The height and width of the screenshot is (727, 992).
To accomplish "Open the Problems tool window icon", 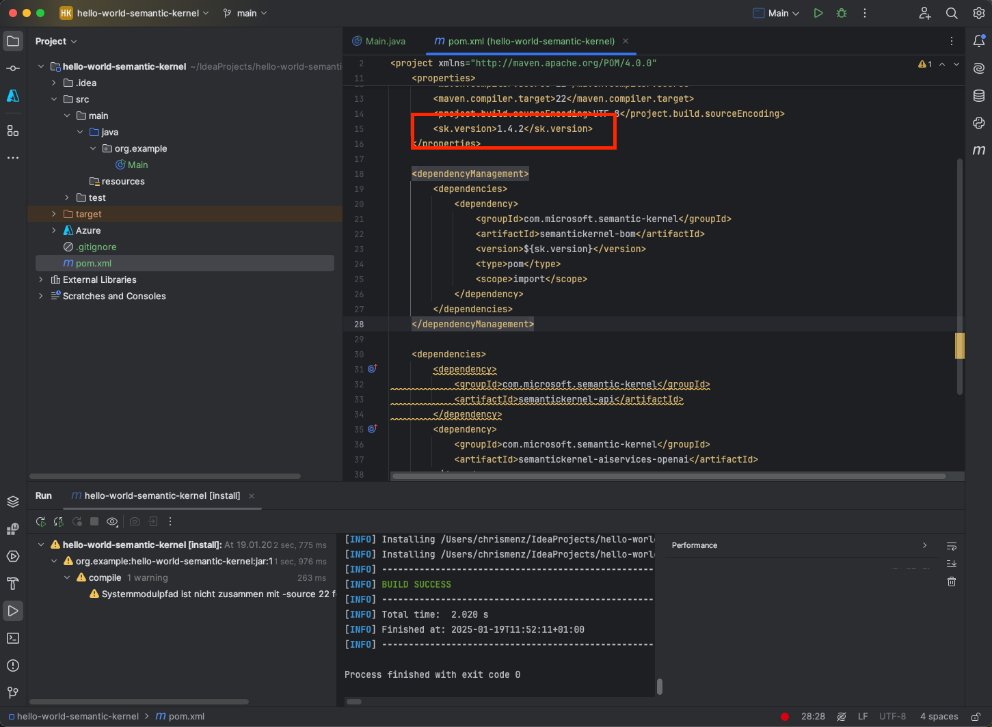I will pyautogui.click(x=13, y=666).
